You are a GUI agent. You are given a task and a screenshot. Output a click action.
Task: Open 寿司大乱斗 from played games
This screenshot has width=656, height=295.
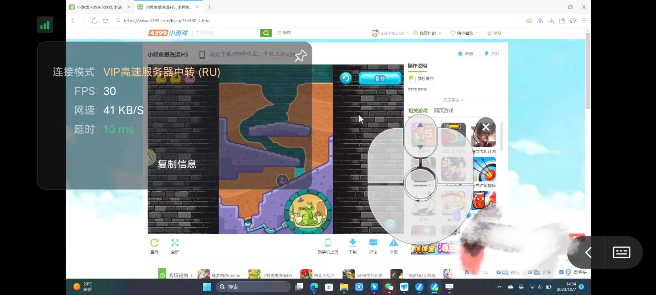[x=317, y=274]
